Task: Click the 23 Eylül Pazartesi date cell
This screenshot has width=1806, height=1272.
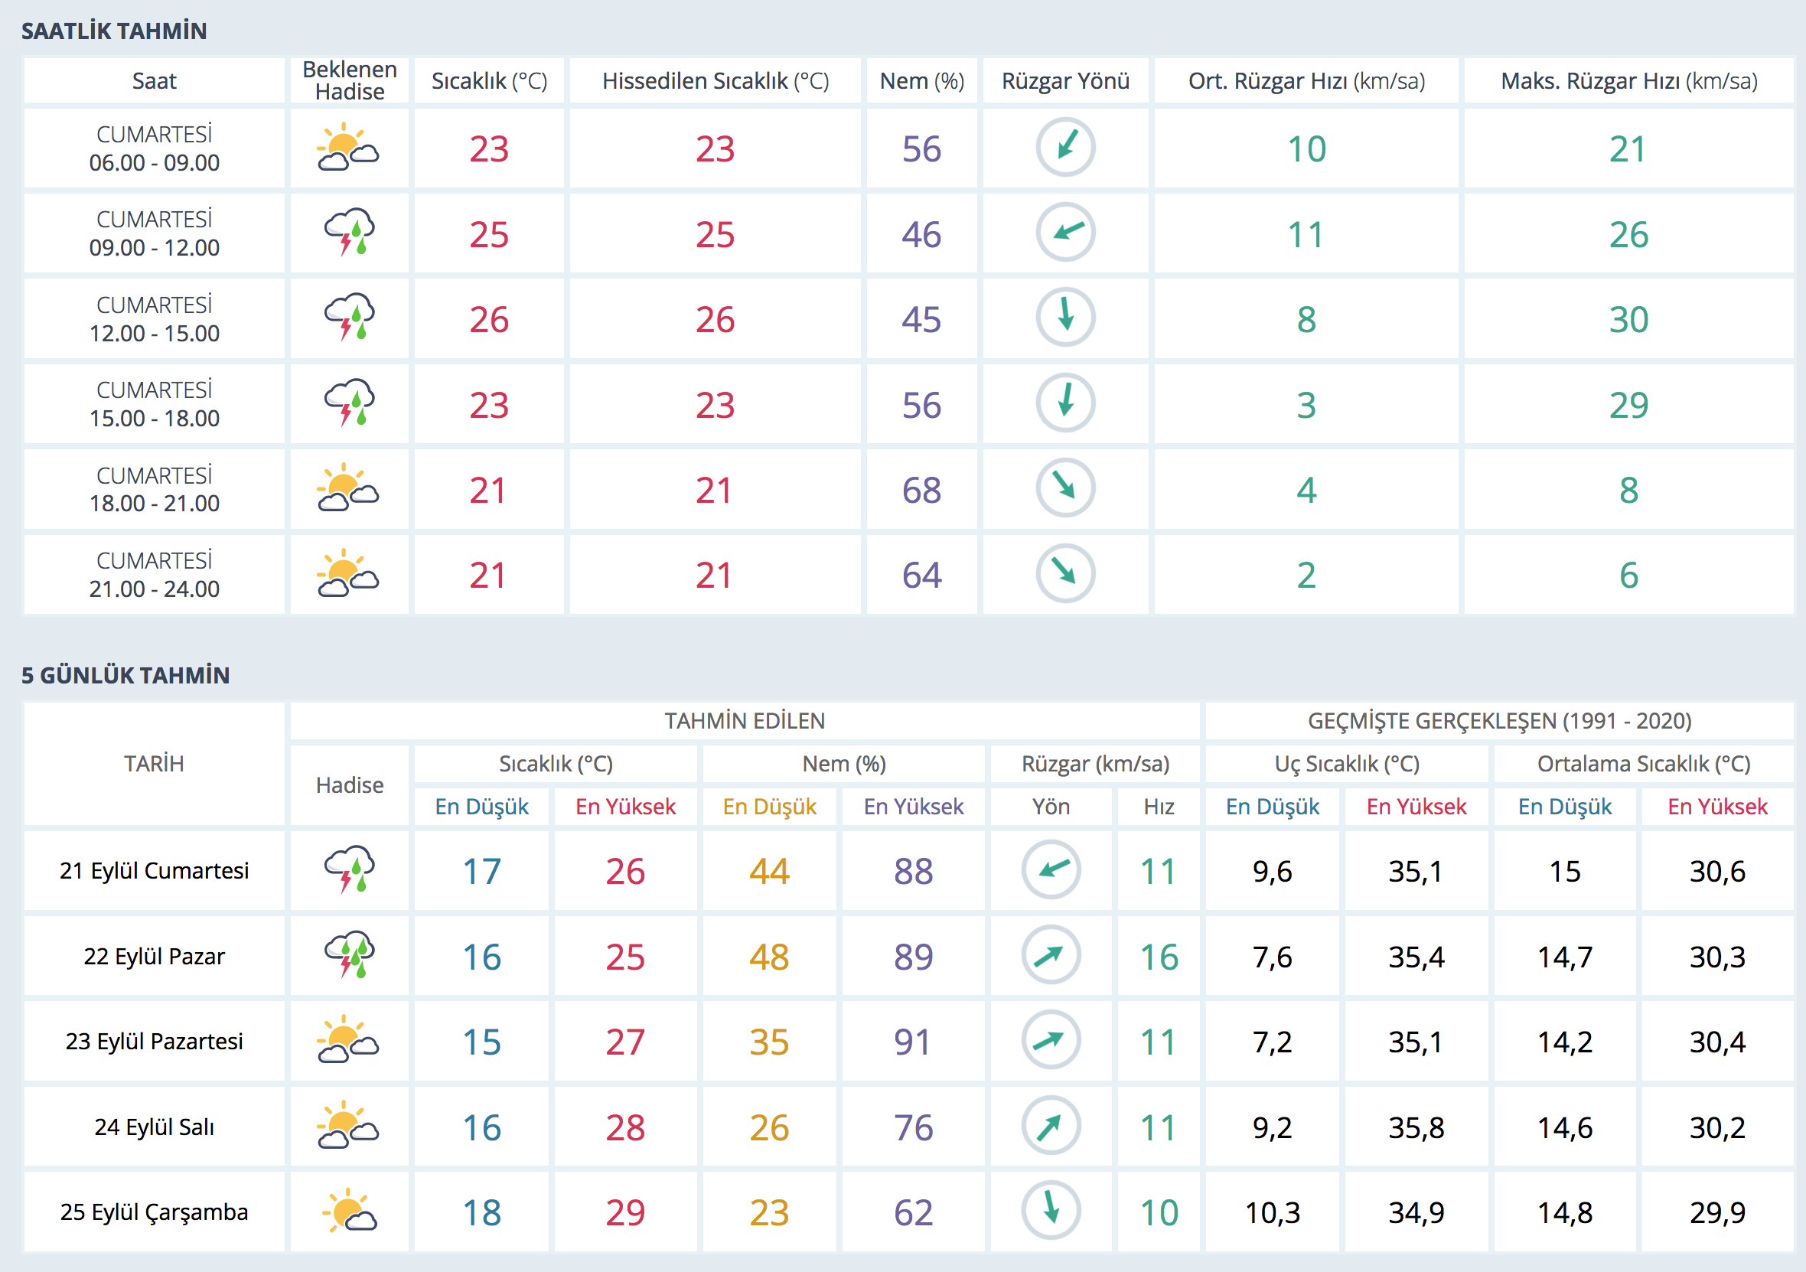Action: [x=154, y=1041]
